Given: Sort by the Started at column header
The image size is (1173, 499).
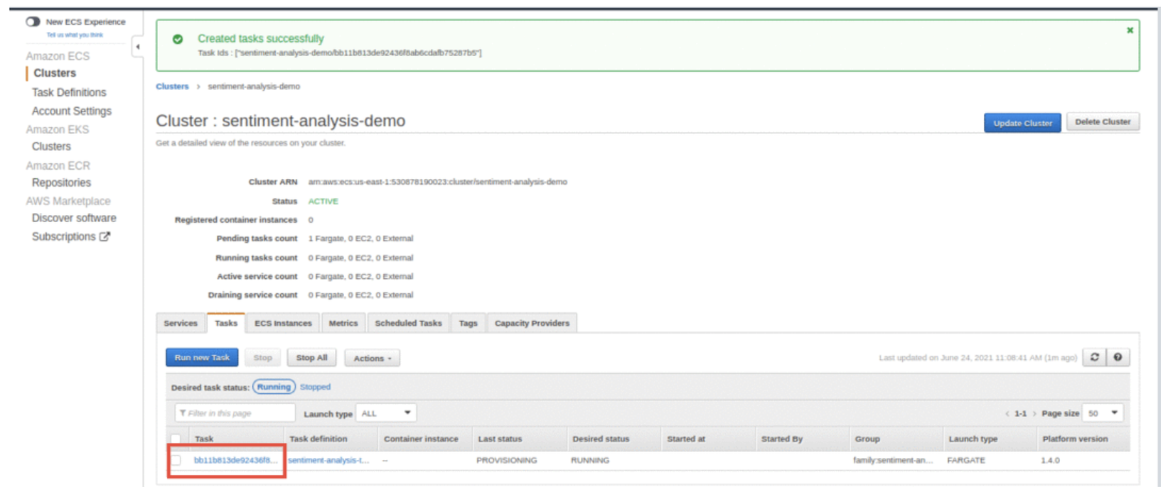Looking at the screenshot, I should click(x=686, y=439).
